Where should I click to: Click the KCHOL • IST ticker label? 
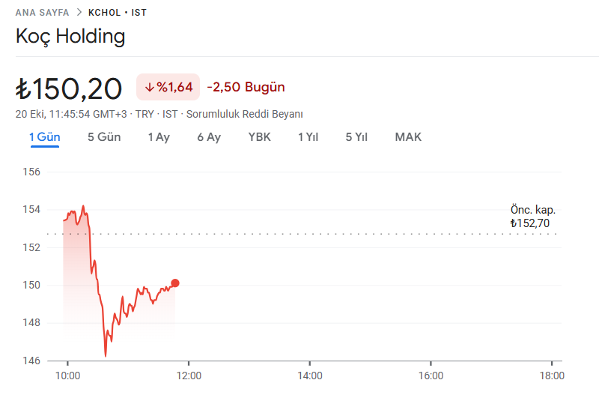118,13
